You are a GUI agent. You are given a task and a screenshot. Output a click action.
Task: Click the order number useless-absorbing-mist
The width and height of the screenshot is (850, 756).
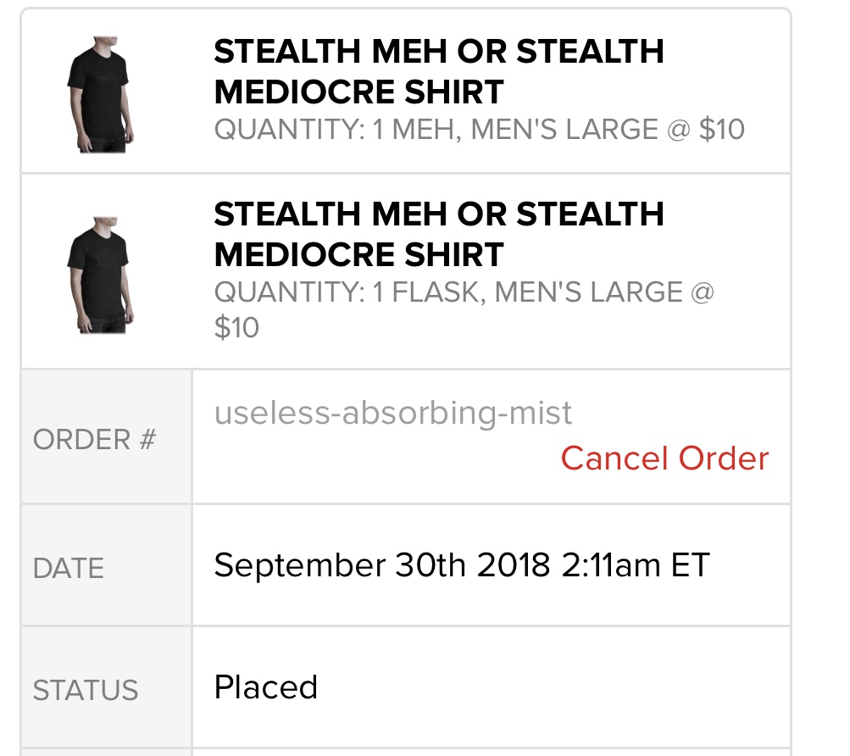point(393,414)
